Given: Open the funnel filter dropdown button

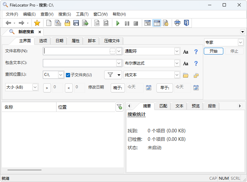Looking at the screenshot, I should pyautogui.click(x=113, y=75).
